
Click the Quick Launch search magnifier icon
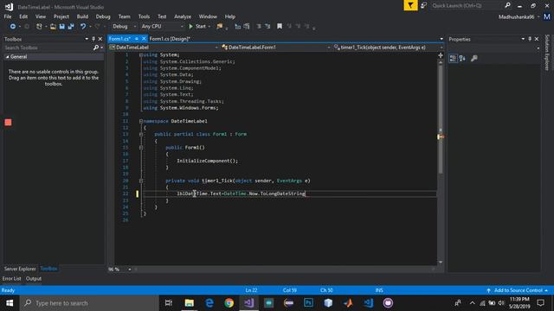coord(508,5)
